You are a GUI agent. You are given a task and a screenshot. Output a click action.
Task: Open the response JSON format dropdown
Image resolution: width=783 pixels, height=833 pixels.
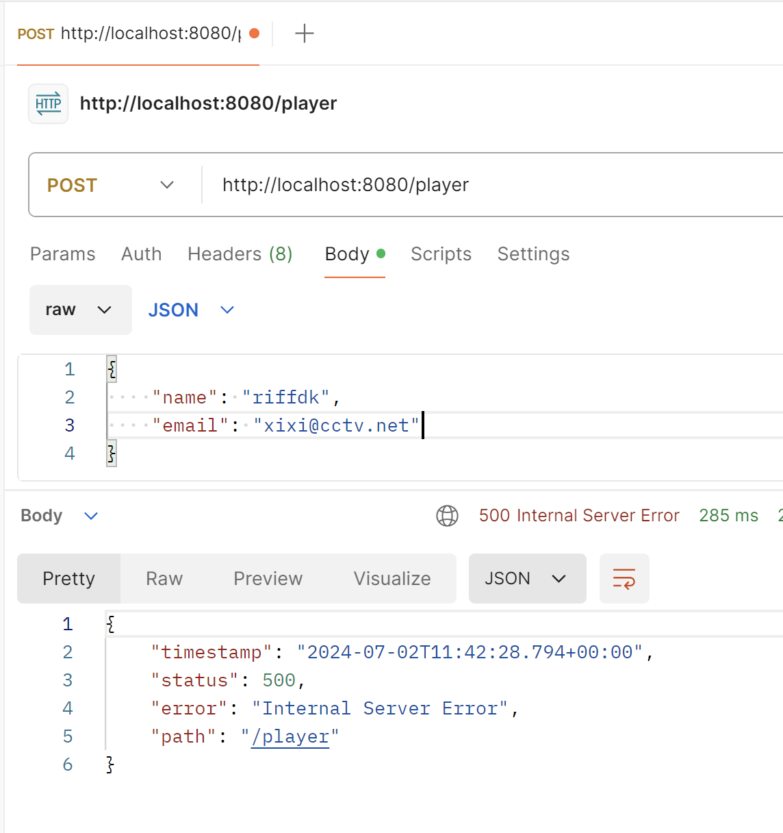[x=527, y=578]
